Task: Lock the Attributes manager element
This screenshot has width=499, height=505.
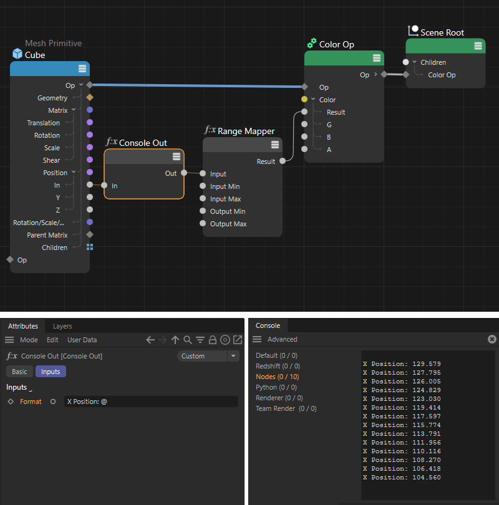Action: pos(213,340)
